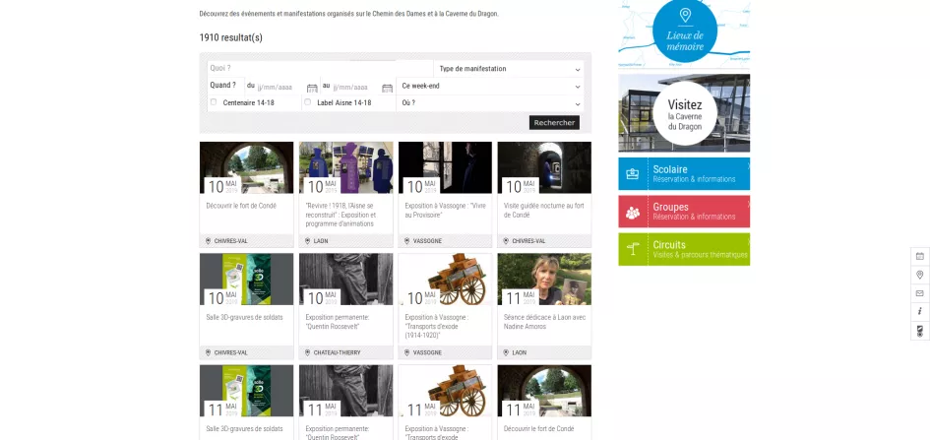Click the medal badge icon in side toolbar

tap(919, 331)
